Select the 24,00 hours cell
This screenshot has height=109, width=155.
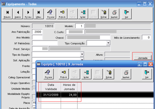(x=69, y=95)
